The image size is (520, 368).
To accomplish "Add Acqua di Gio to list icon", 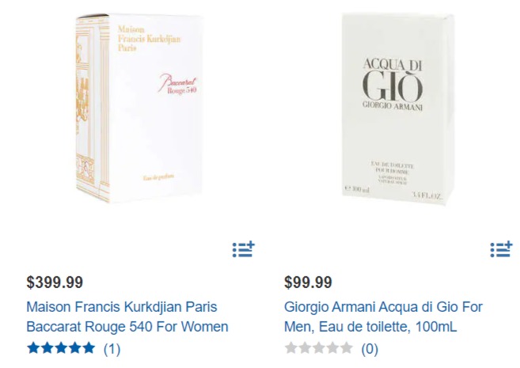I will click(x=502, y=249).
